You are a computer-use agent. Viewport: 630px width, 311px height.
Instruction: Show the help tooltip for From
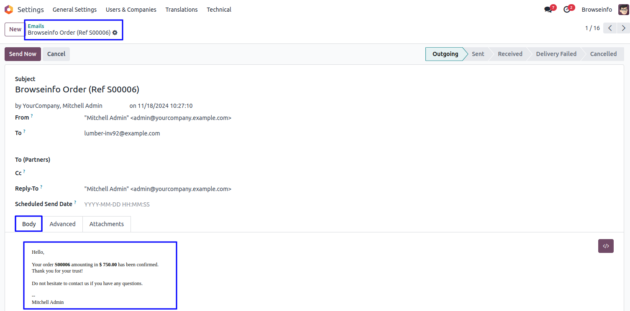pyautogui.click(x=32, y=116)
